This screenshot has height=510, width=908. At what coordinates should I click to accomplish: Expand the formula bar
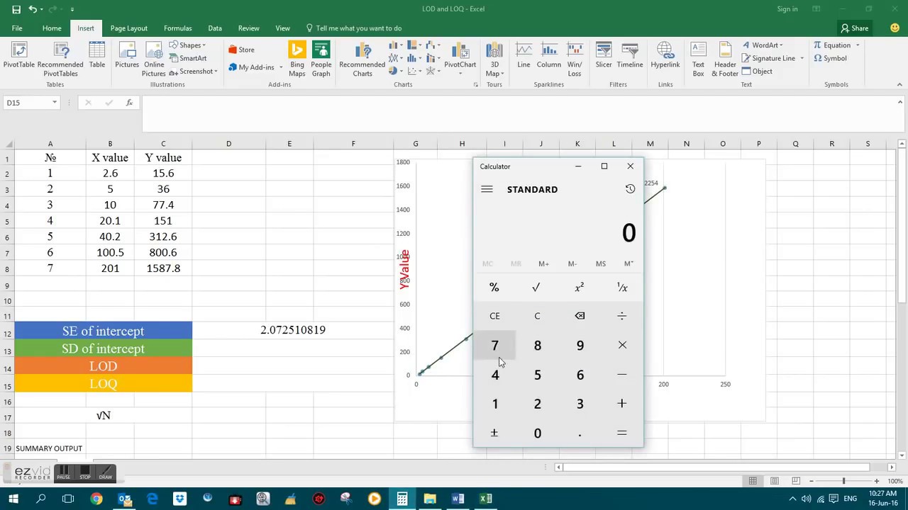coord(900,103)
